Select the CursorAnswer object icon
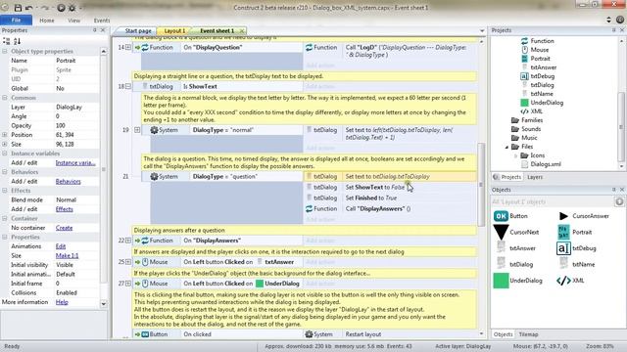This screenshot has height=352, width=627. [563, 216]
